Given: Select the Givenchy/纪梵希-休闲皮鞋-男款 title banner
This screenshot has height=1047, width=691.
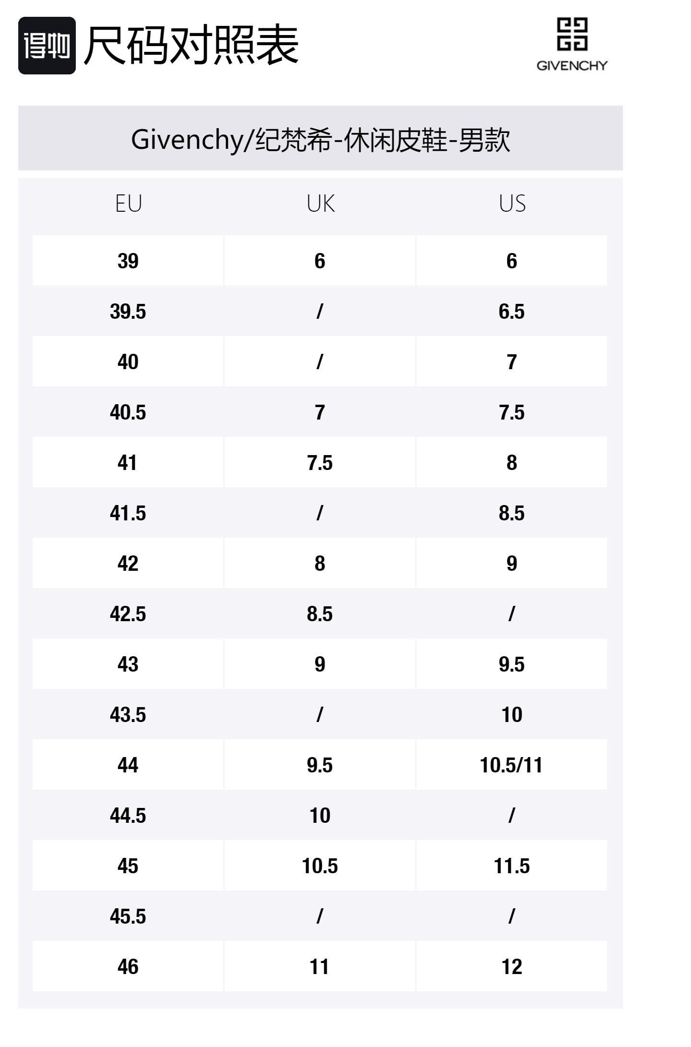Looking at the screenshot, I should click(x=320, y=139).
